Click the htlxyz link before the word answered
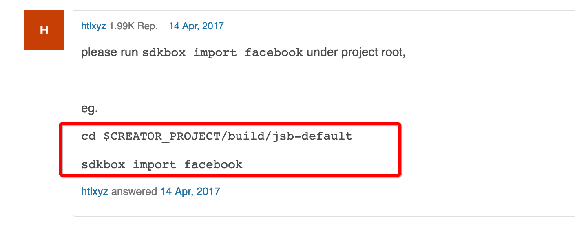 pyautogui.click(x=95, y=191)
